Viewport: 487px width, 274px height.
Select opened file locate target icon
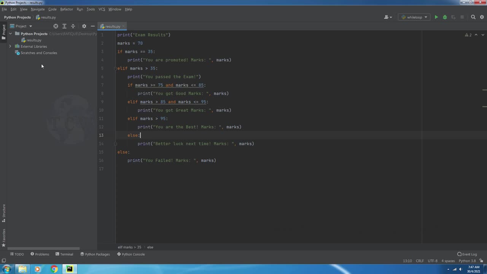pos(56,26)
